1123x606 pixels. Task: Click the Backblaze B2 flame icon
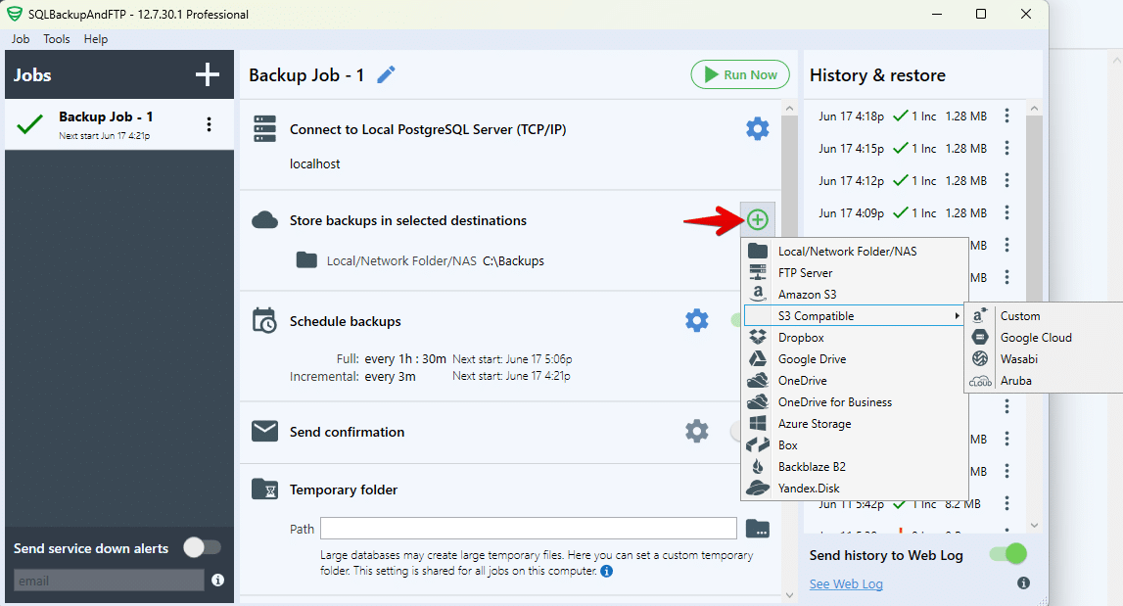[757, 466]
